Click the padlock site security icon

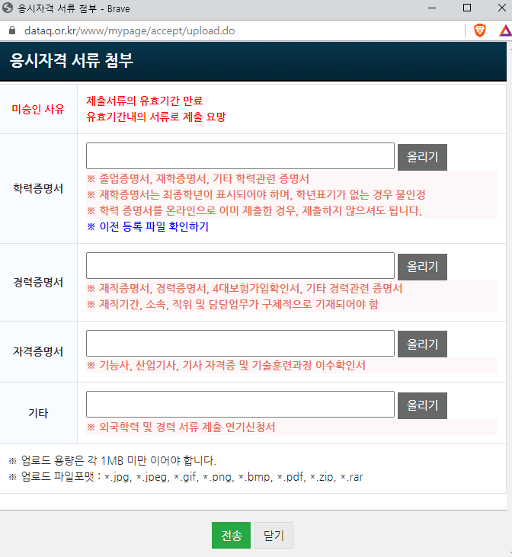[12, 30]
